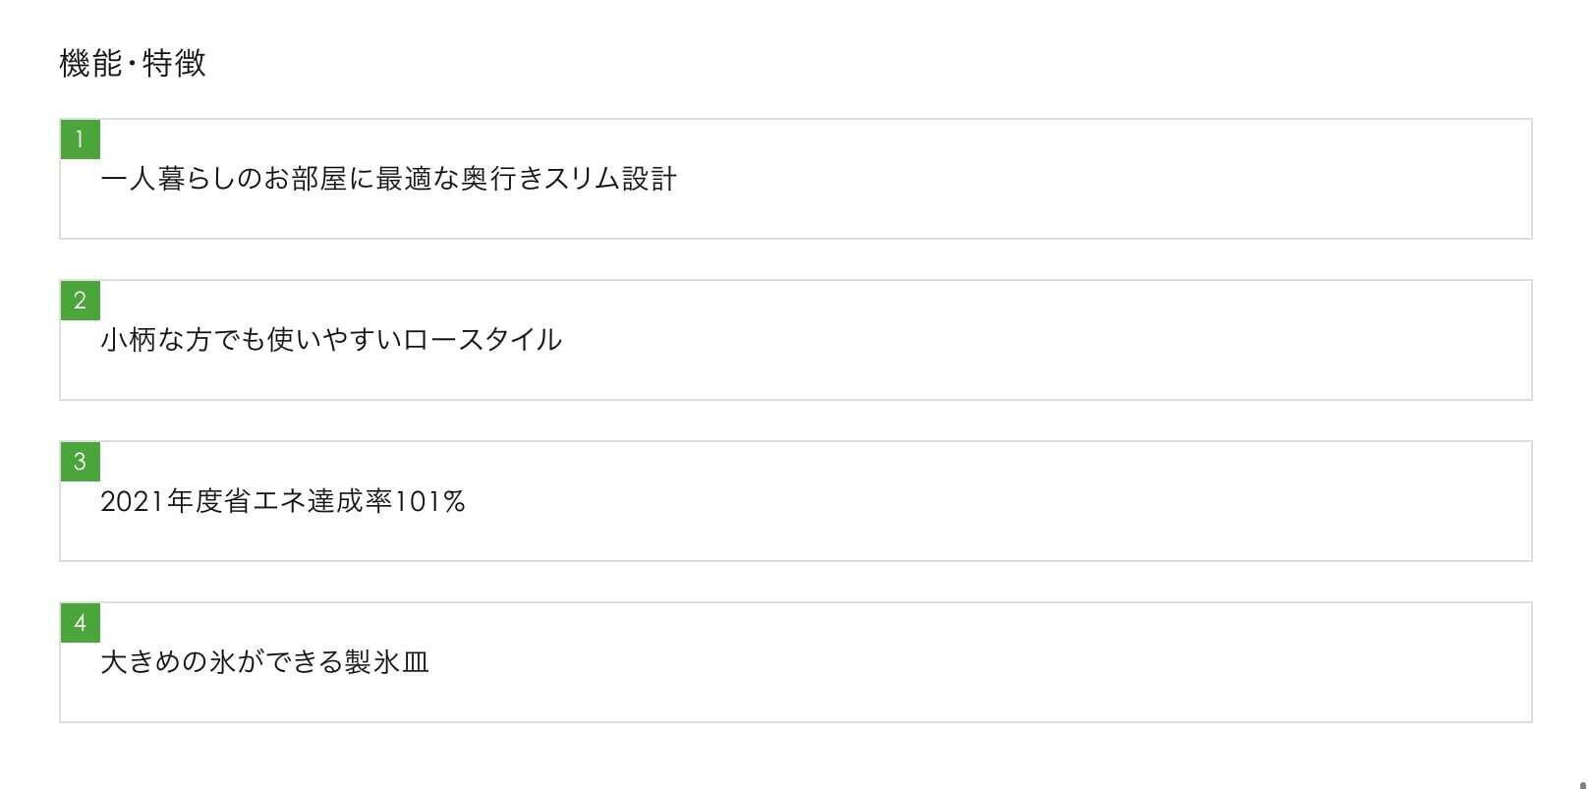Click the 2021年度 text in feature 3
1592x789 pixels.
160,501
